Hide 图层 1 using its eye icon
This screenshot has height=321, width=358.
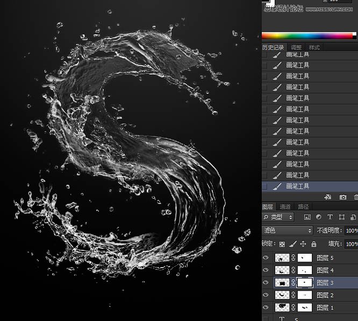click(x=266, y=307)
